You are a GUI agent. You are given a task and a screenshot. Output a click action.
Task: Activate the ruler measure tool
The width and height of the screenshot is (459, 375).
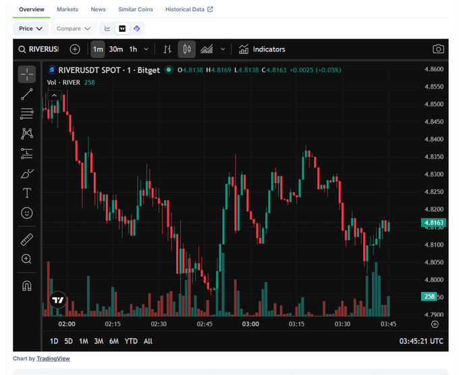27,239
